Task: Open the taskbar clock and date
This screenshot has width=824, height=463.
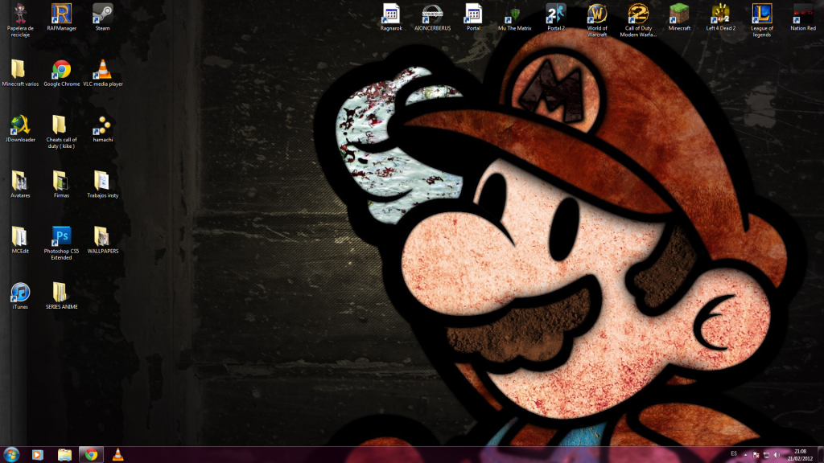Action: click(x=800, y=455)
